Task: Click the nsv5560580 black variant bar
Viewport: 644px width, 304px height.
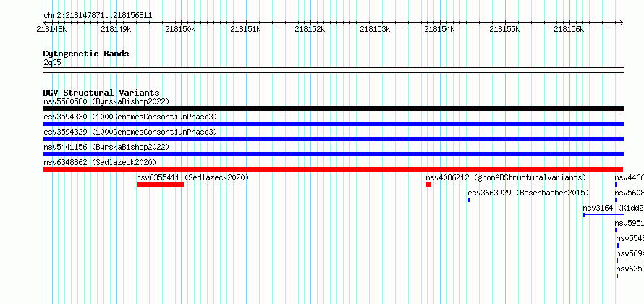Action: click(333, 109)
